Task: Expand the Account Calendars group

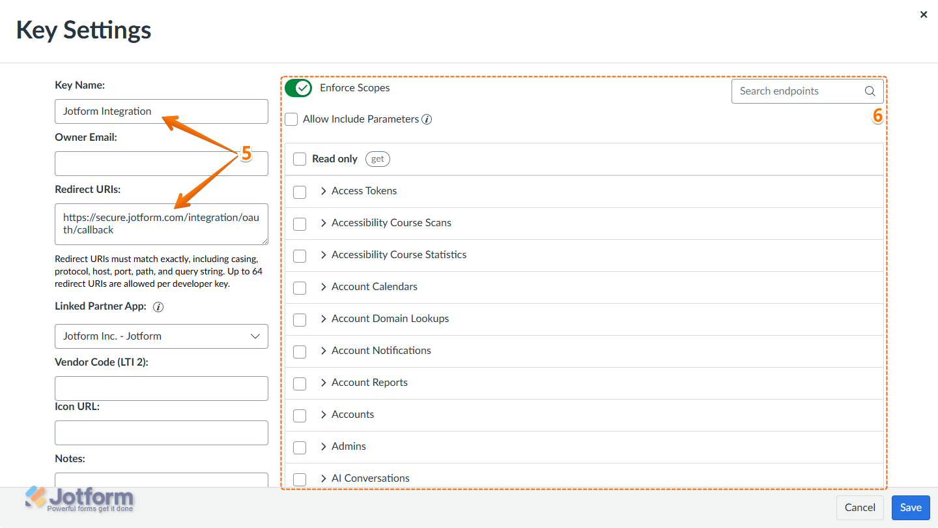Action: pyautogui.click(x=324, y=287)
